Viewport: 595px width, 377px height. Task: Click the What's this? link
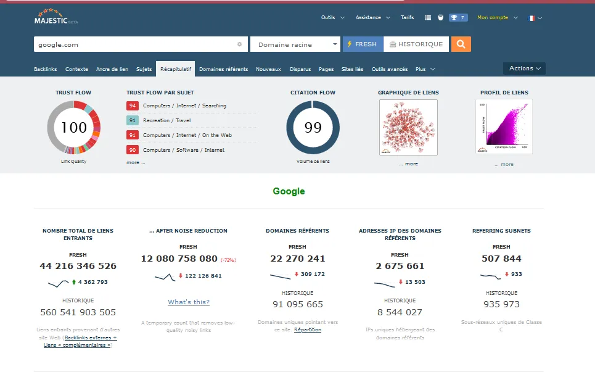[189, 302]
